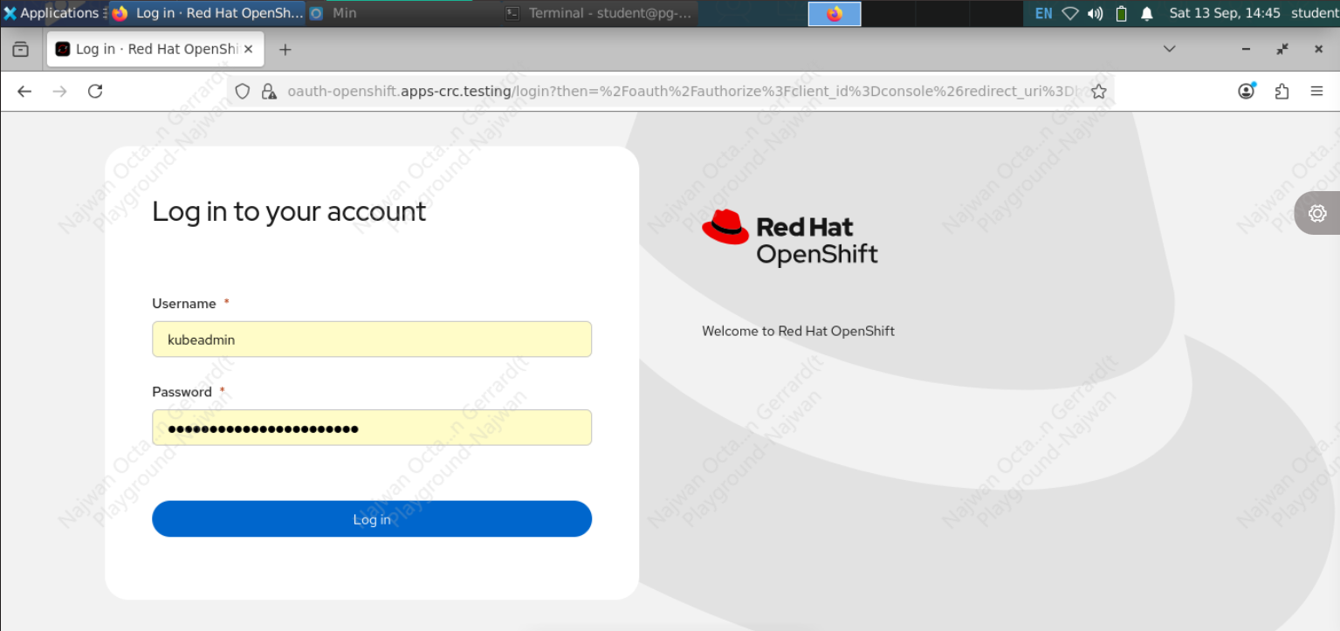Click the shield tracking protection icon
This screenshot has height=631, width=1340.
[243, 92]
